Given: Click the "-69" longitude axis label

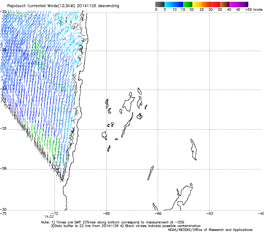Looking at the screenshot, I should point(106,213).
